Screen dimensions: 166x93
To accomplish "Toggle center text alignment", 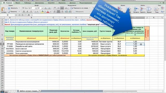I will point(58,12).
